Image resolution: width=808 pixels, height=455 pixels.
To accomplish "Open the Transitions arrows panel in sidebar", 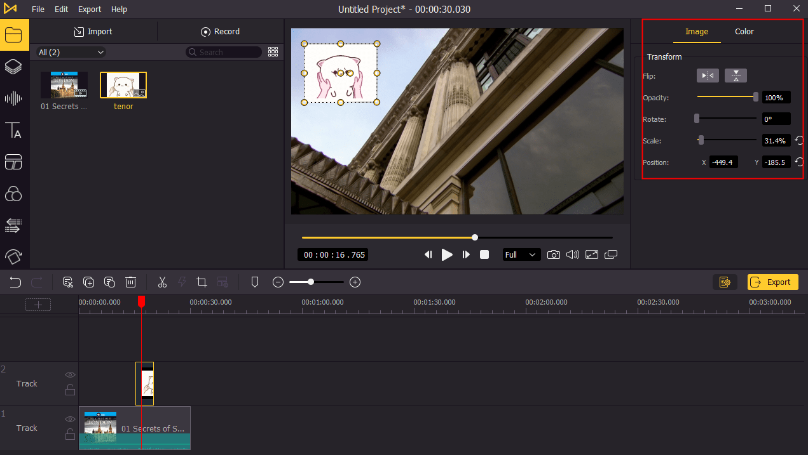I will click(x=13, y=225).
